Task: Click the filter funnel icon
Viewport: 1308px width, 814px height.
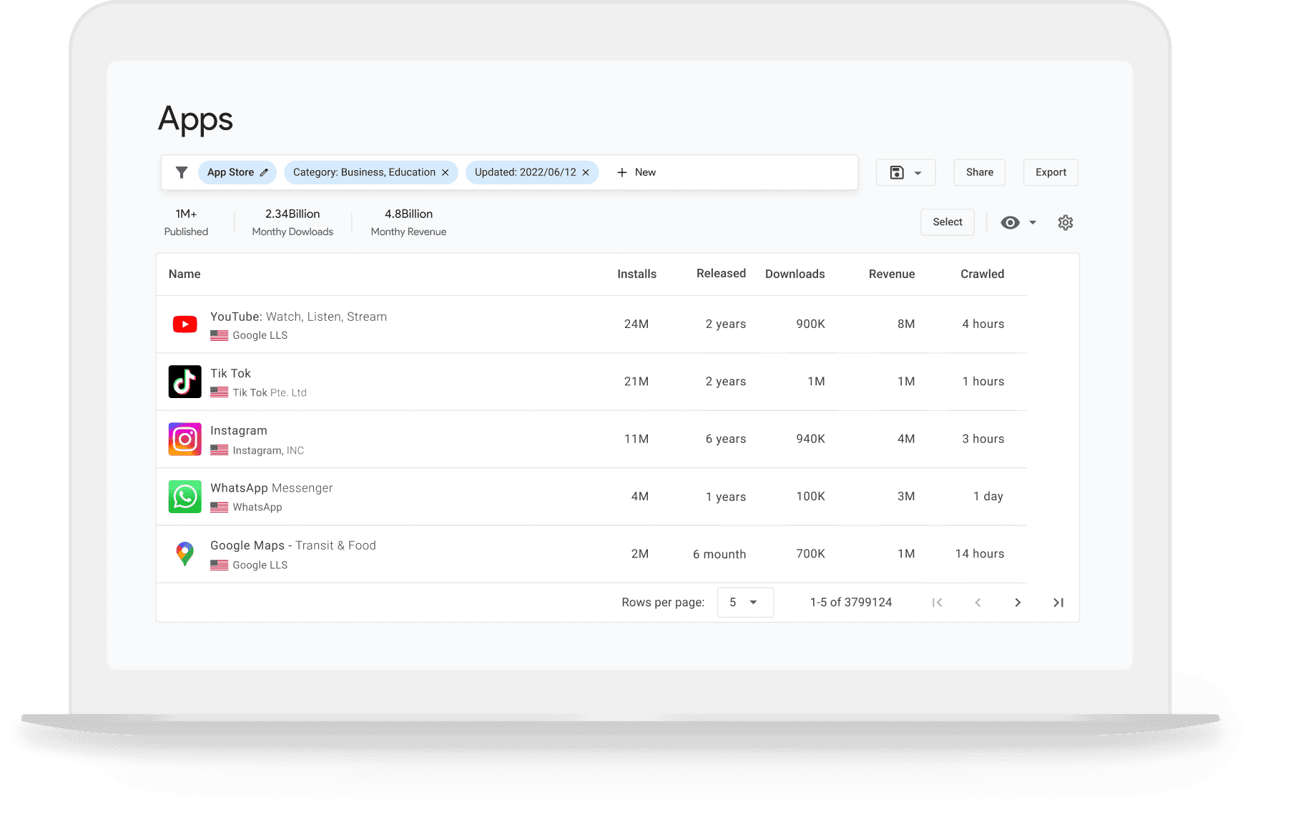Action: [182, 172]
